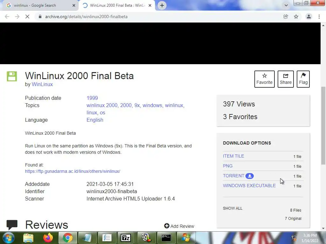Click the vertical scrollbar thumb
326x244 pixels.
[323, 125]
